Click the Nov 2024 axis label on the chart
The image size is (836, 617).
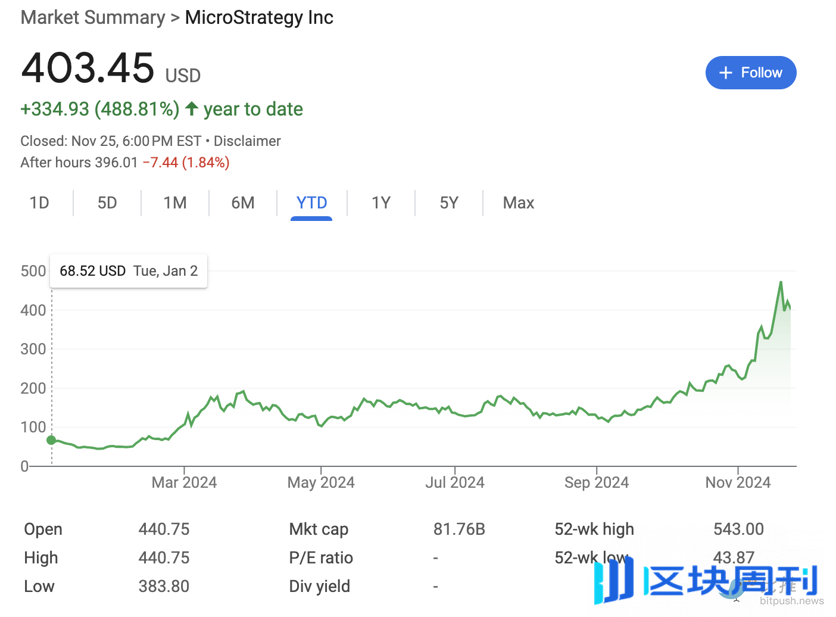coord(738,482)
